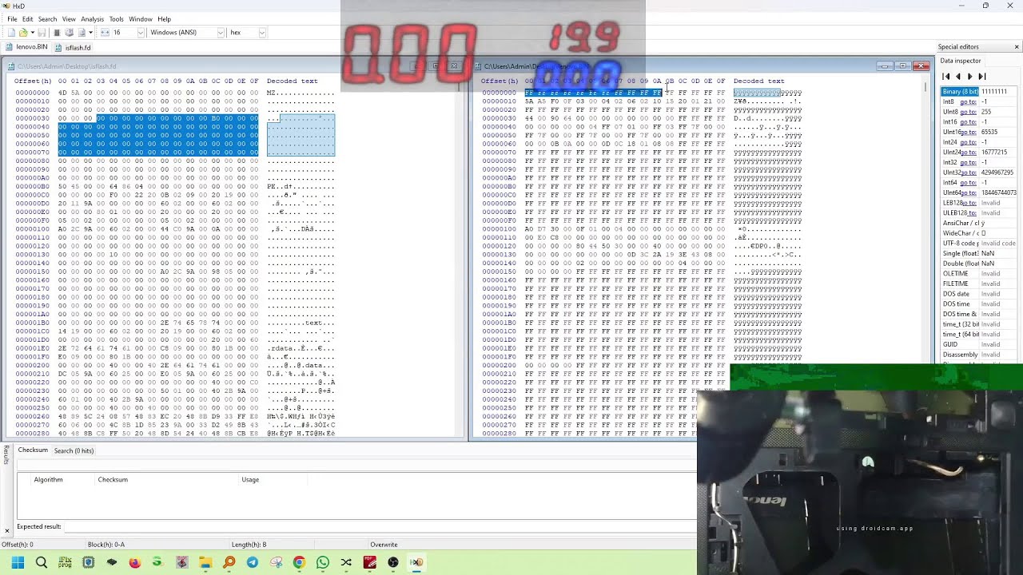
Task: Jump to last byte in Data inspector
Action: point(982,77)
